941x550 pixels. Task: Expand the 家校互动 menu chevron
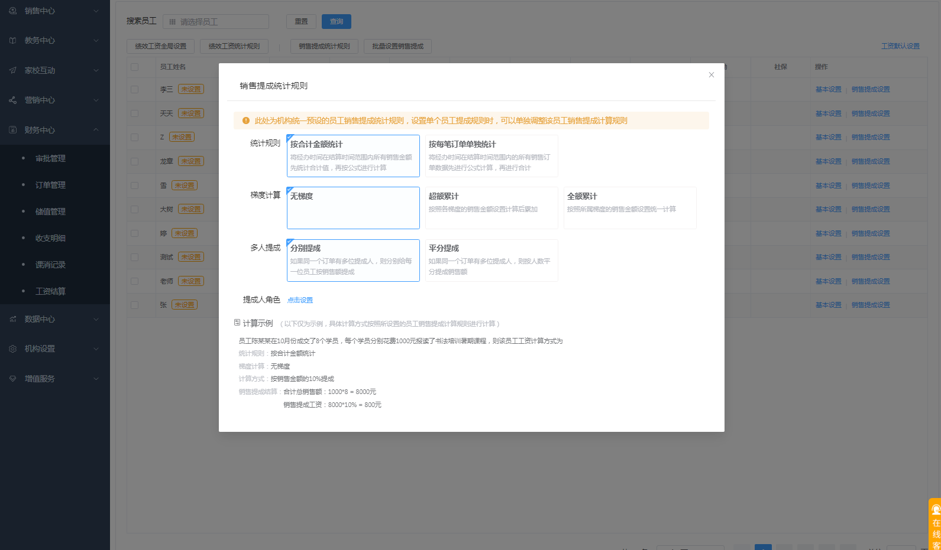(x=96, y=70)
